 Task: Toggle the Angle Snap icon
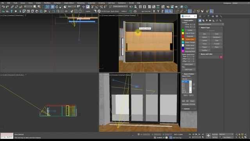pos(96,7)
